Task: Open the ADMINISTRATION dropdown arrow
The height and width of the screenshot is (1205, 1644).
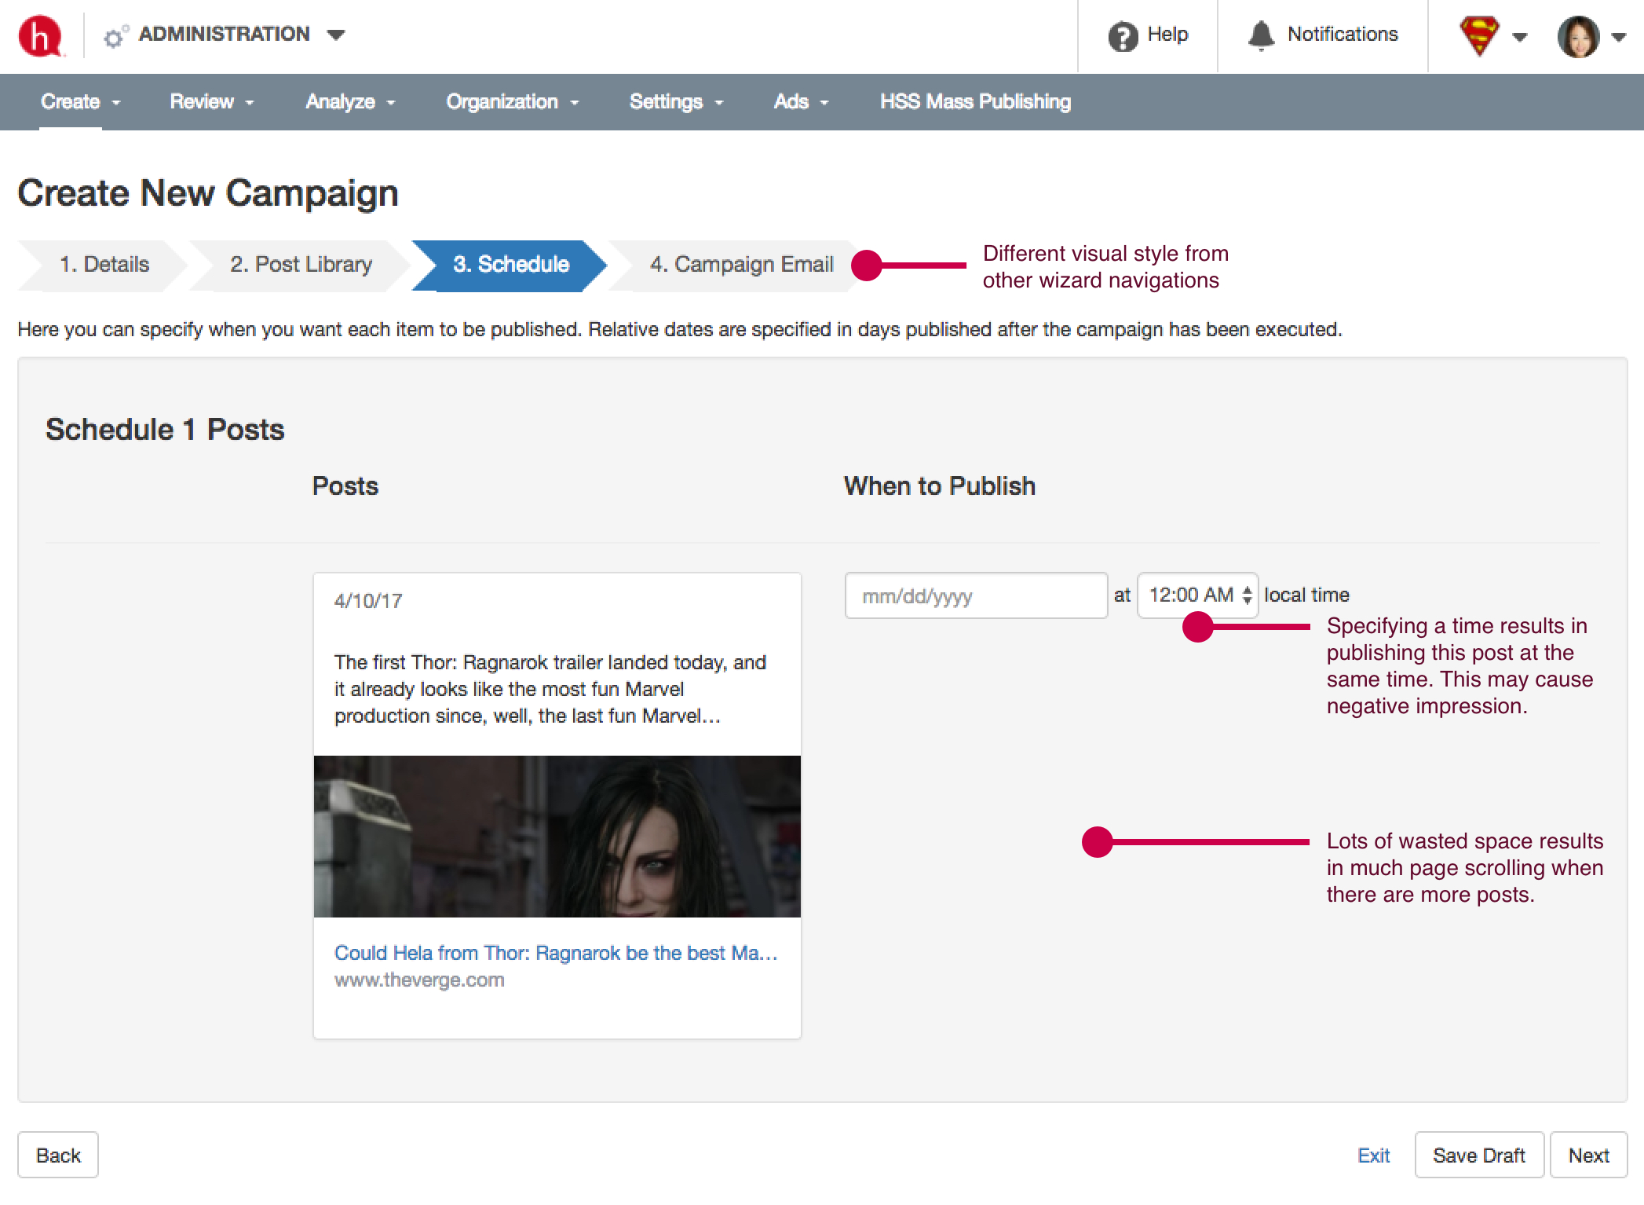Action: coord(336,35)
